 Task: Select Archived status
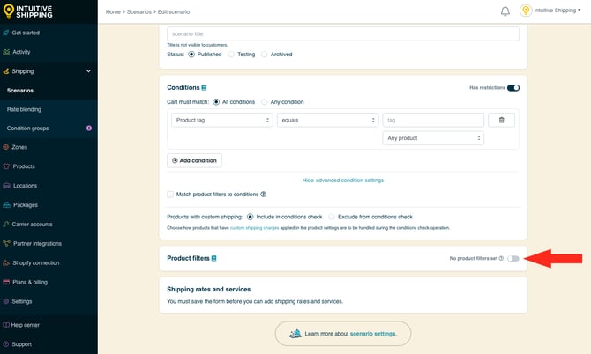coord(265,55)
